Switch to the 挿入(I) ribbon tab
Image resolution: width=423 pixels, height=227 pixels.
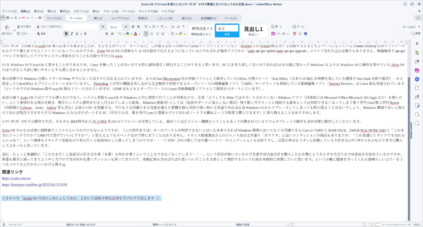pyautogui.click(x=98, y=18)
